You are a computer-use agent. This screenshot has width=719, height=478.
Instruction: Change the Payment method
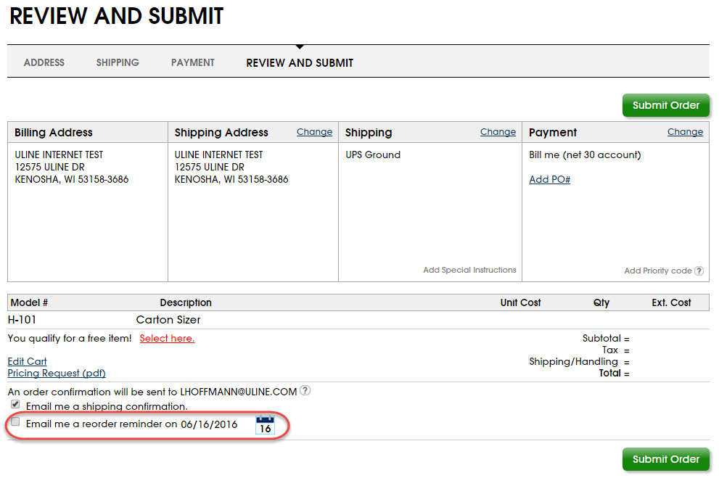tap(685, 132)
